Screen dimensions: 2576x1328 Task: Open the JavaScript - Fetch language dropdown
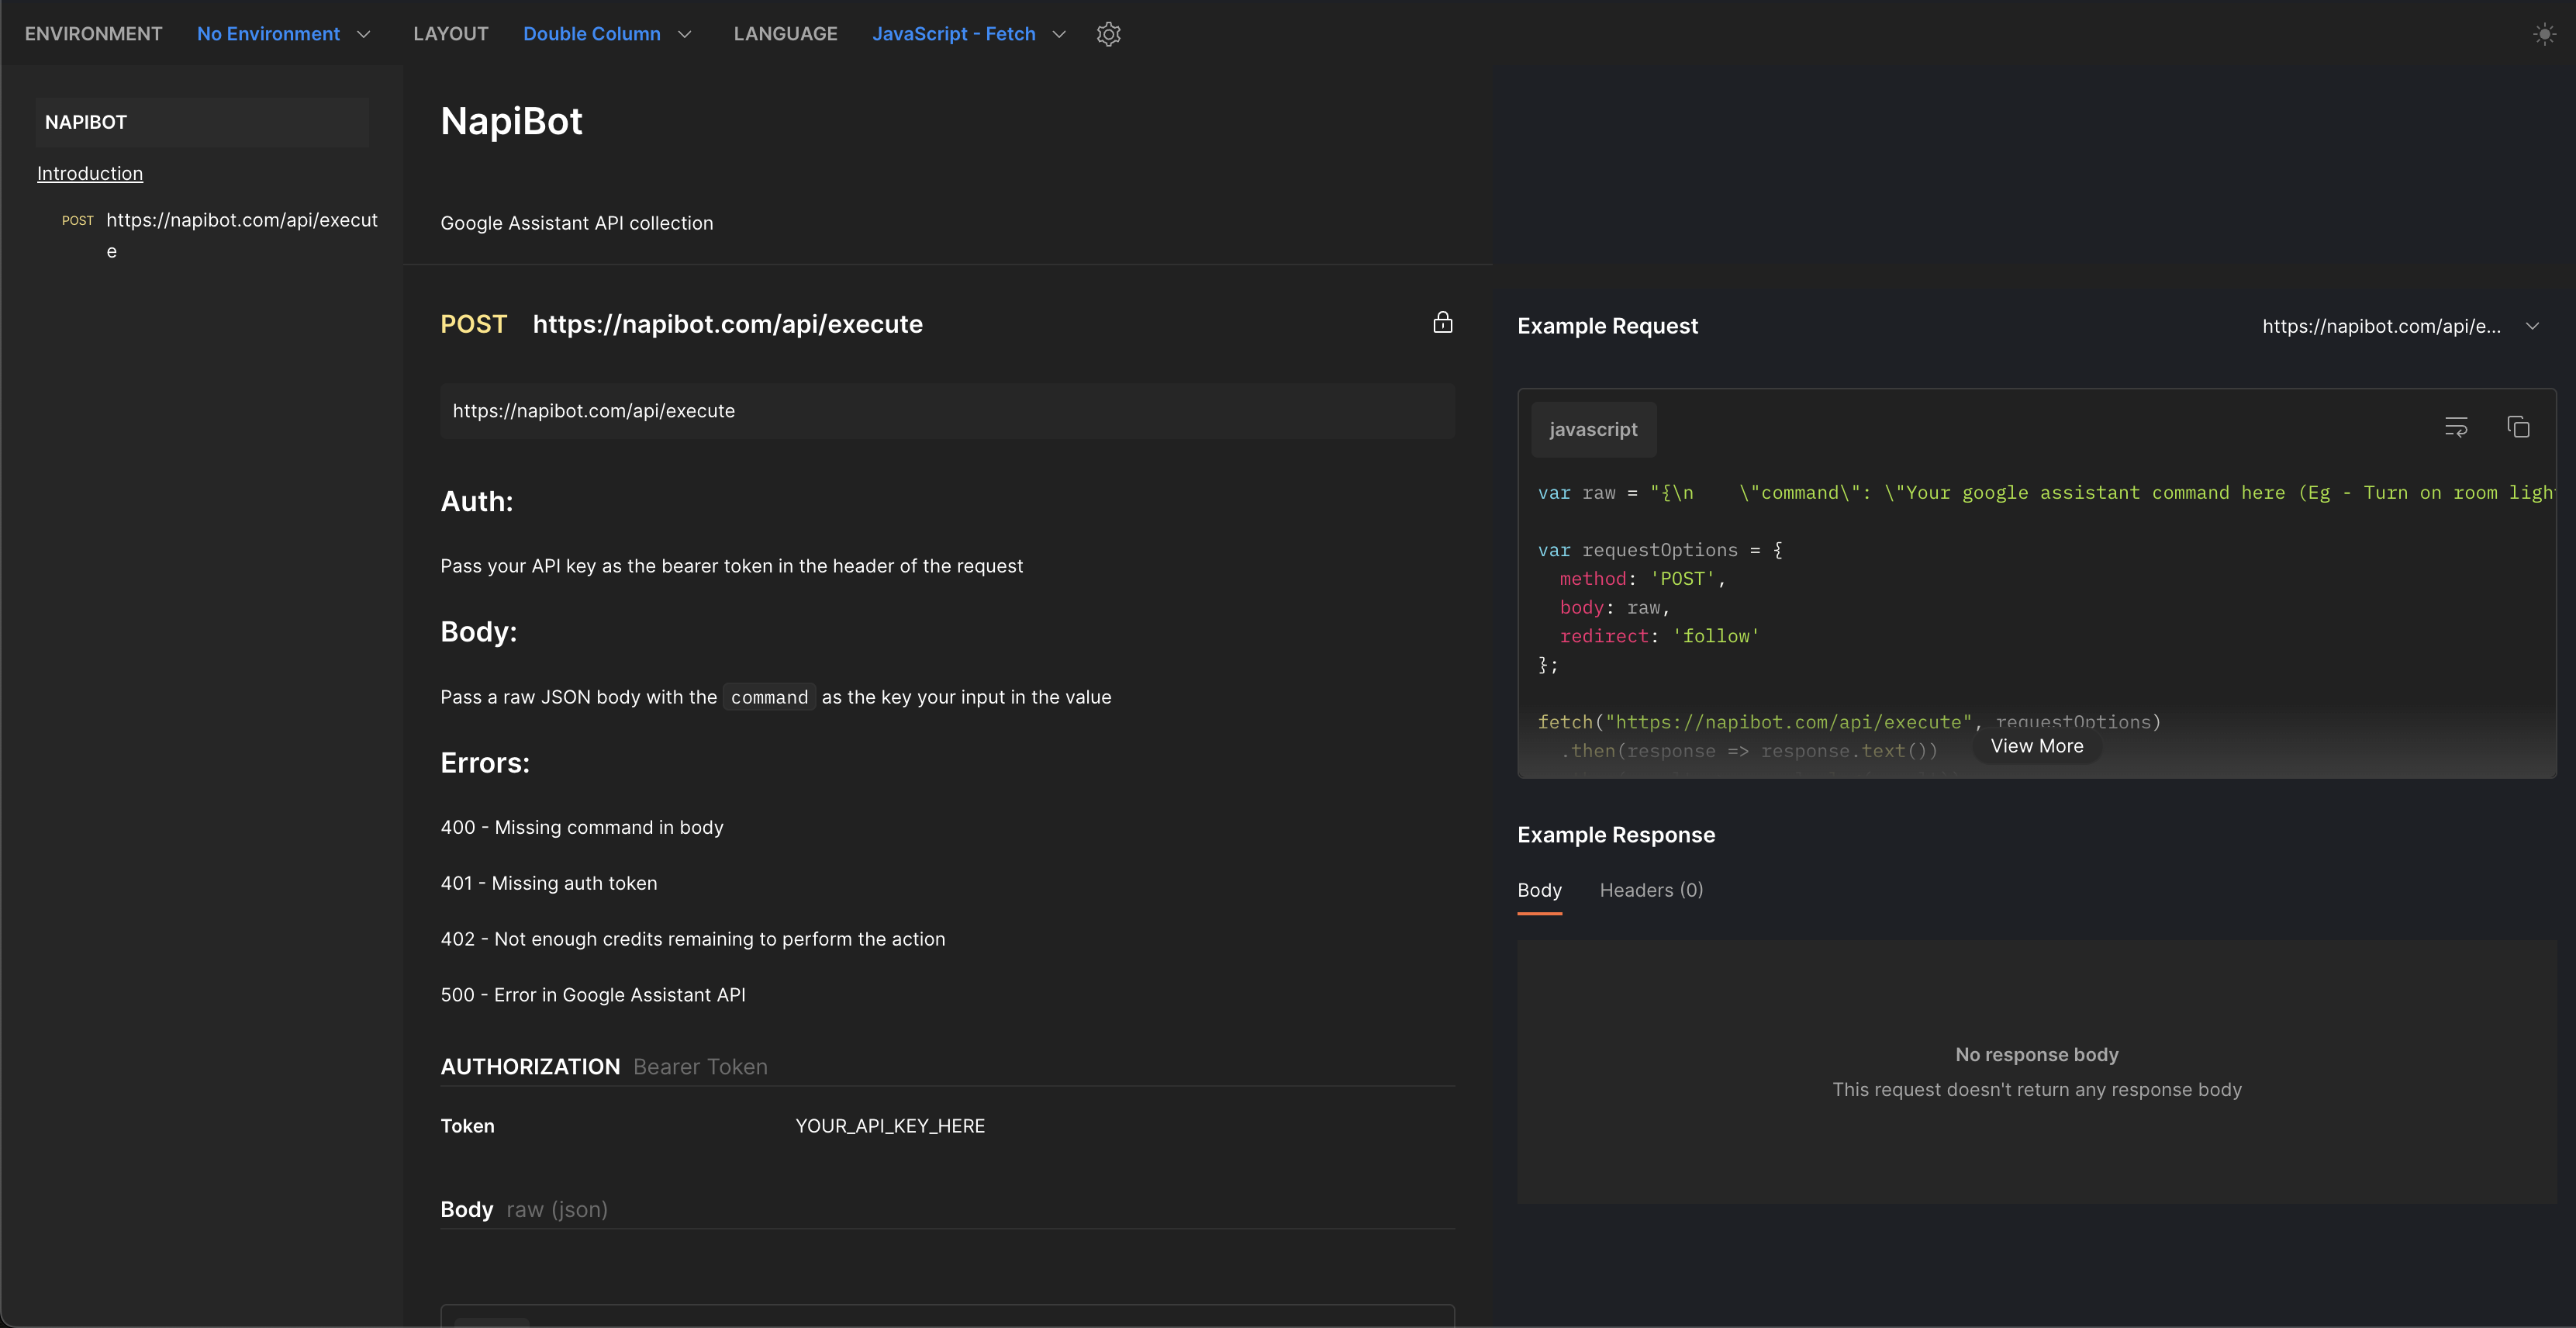point(969,34)
